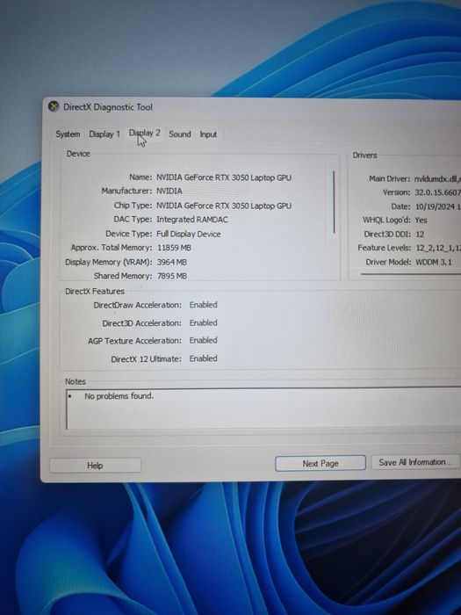This screenshot has height=615, width=461.
Task: Go to the Sound tab
Action: click(x=179, y=134)
